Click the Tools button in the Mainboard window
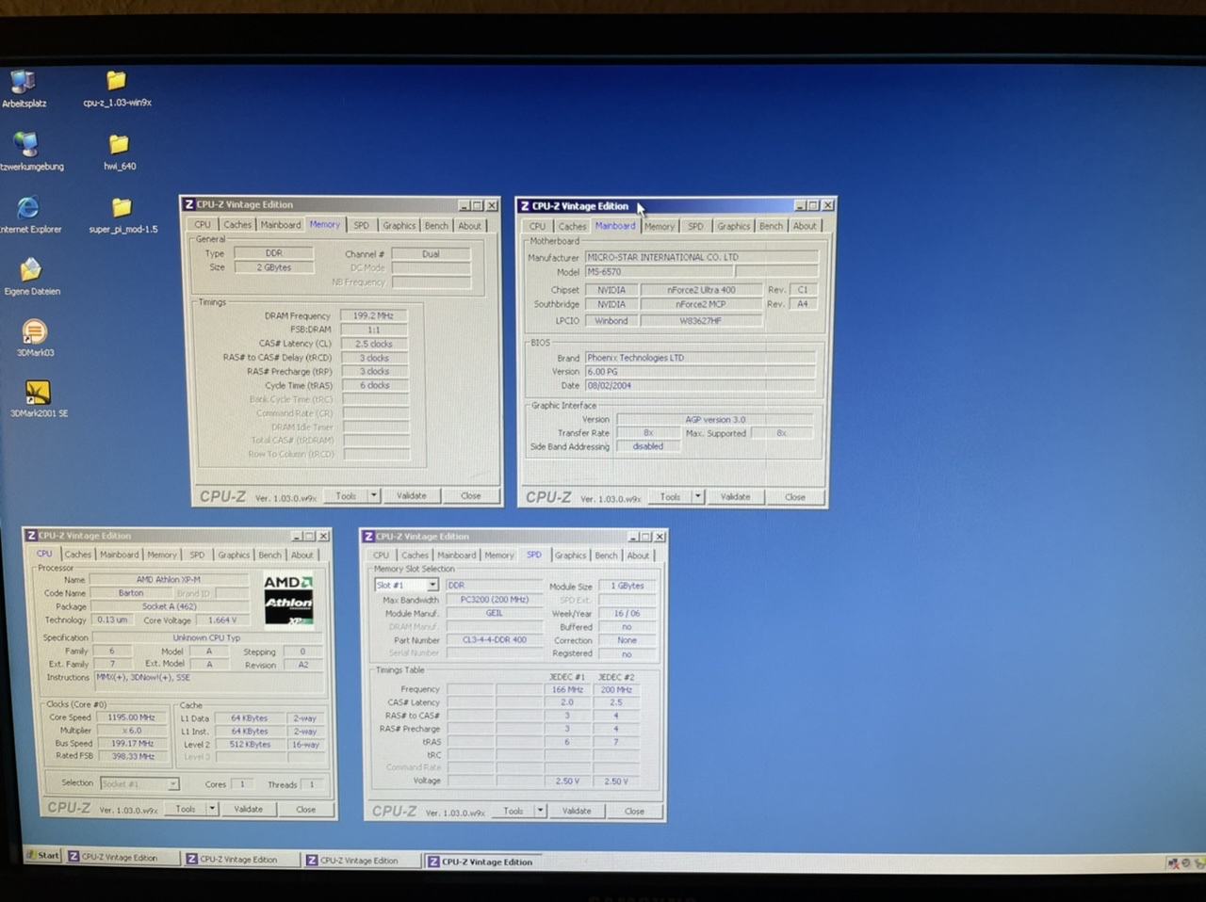 [670, 496]
